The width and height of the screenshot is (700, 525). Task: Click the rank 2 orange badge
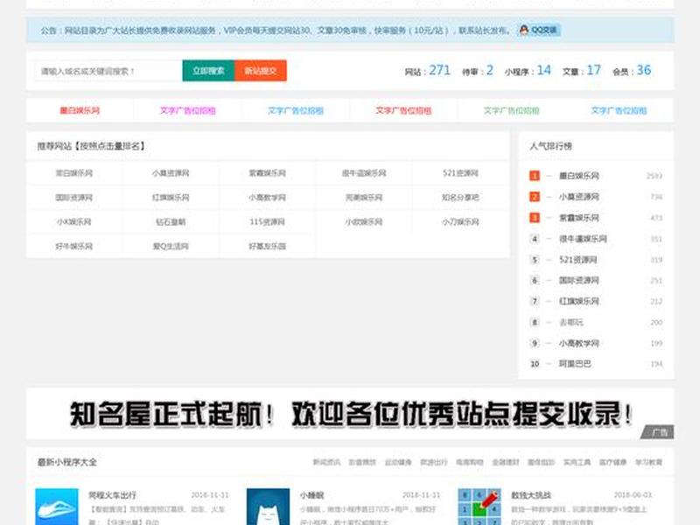point(535,196)
